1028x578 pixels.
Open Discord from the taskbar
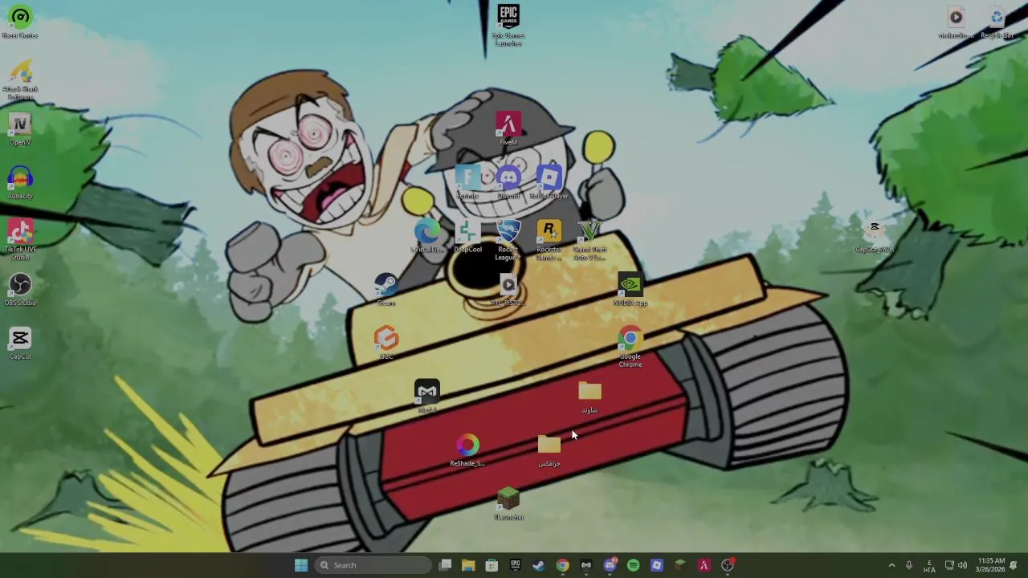point(610,565)
